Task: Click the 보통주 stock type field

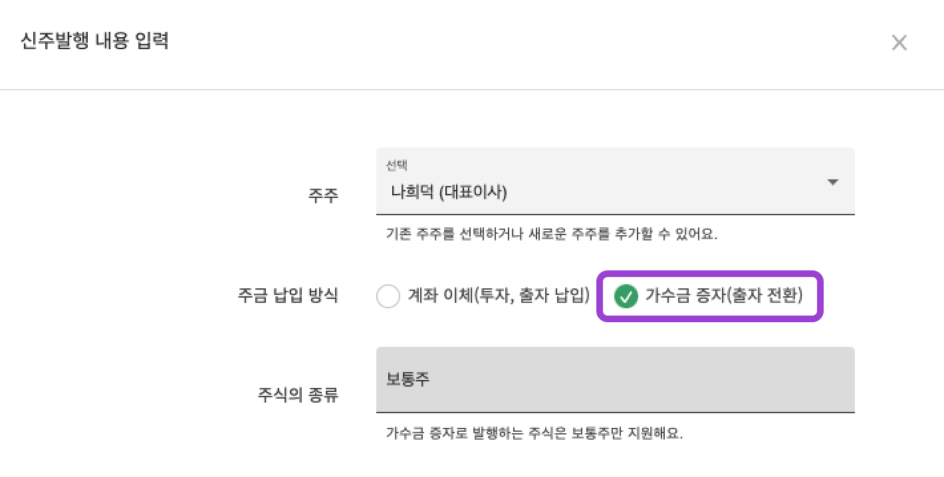Action: [x=615, y=379]
